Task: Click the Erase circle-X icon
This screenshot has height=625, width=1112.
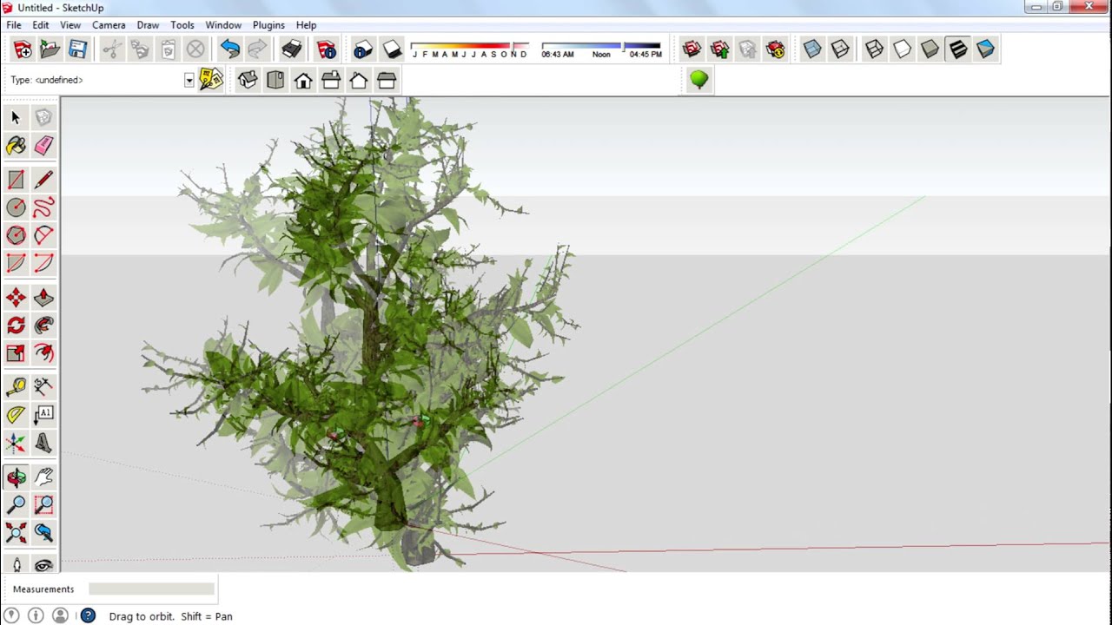Action: (195, 49)
